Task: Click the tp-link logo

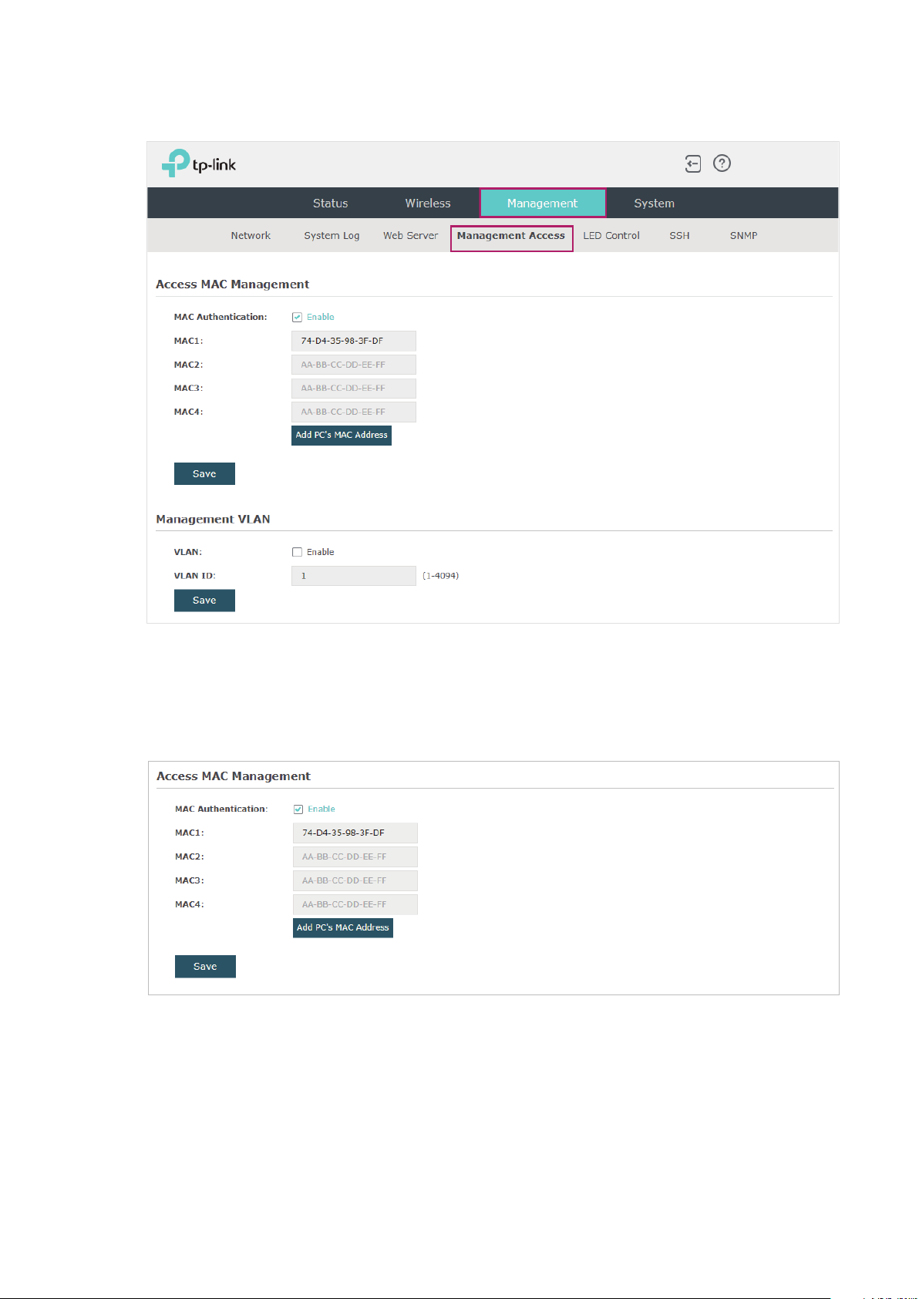Action: [199, 163]
